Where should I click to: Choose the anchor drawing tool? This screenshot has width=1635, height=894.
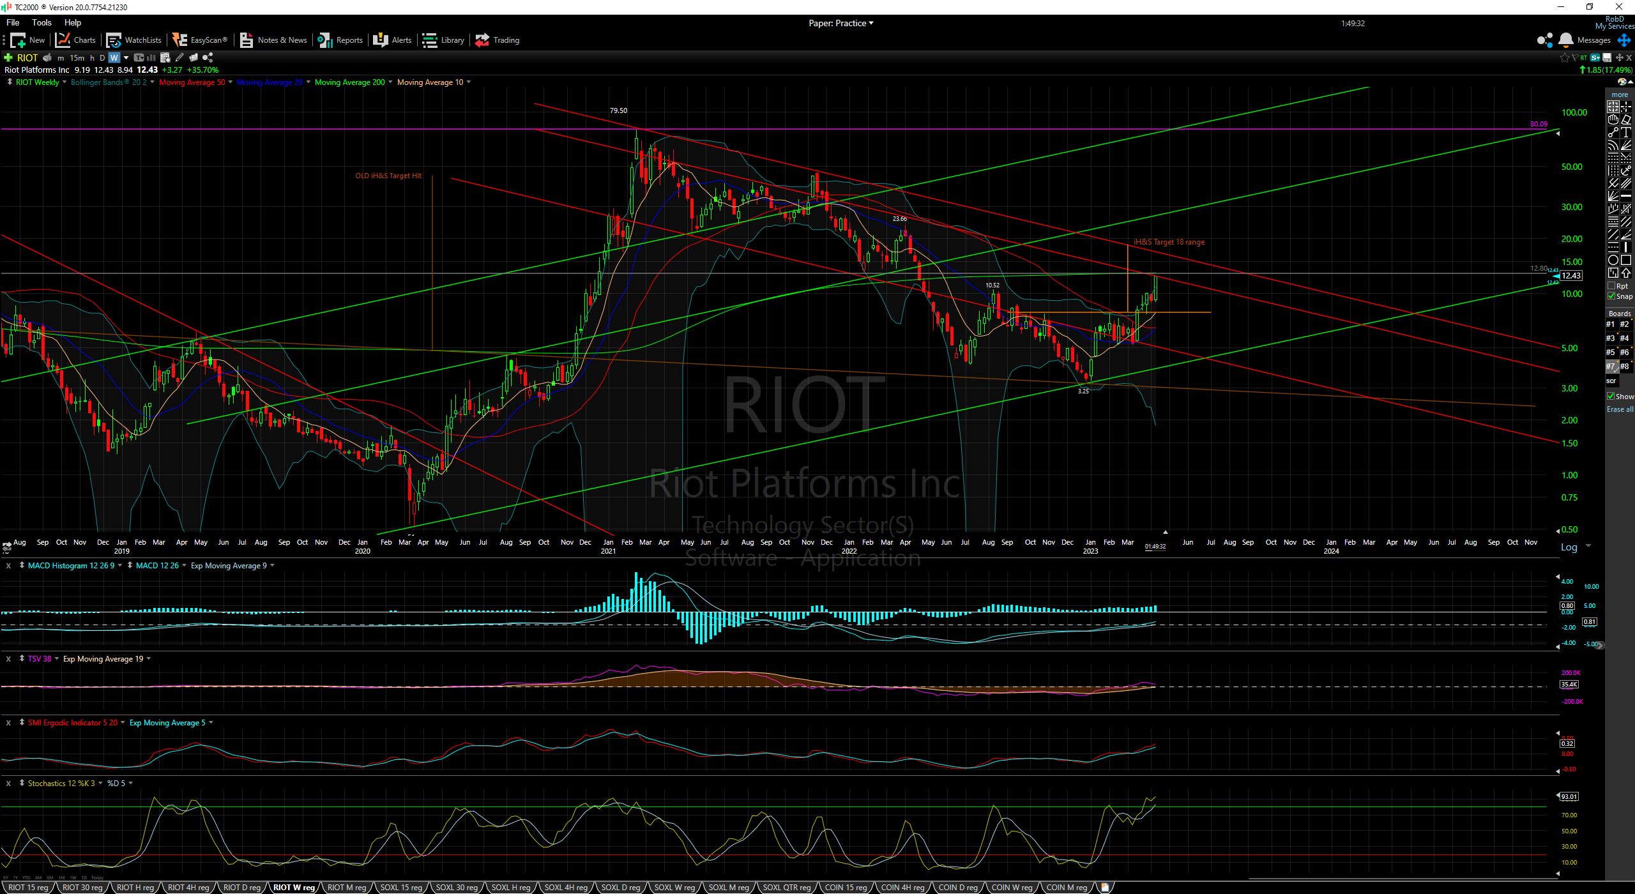pyautogui.click(x=1626, y=170)
